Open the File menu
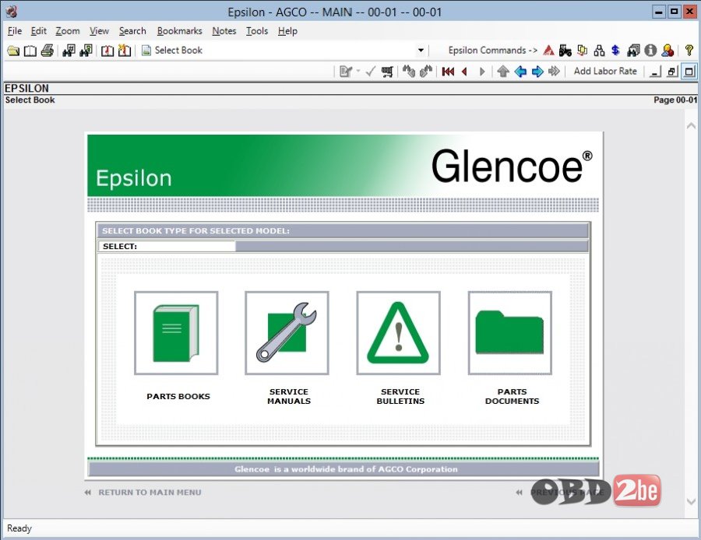 15,31
